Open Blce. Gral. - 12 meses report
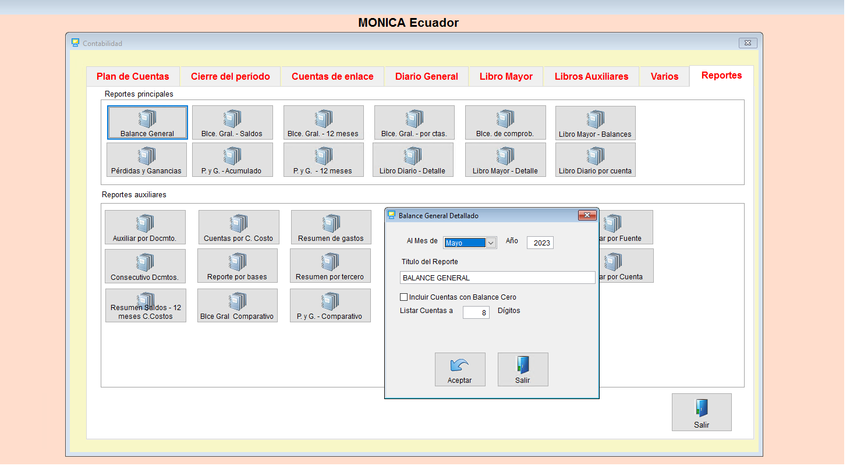Screen dimensions: 850x473 click(x=323, y=122)
